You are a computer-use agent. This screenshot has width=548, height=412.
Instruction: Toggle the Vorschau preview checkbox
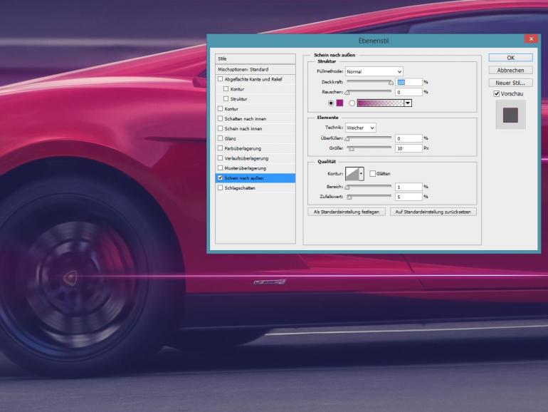pos(497,93)
